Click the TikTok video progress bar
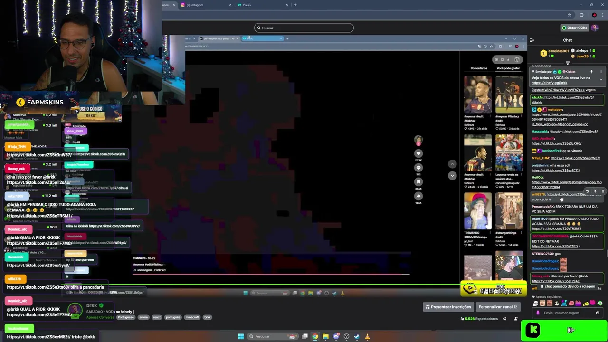Viewport: 608px width, 342px height. [x=271, y=274]
